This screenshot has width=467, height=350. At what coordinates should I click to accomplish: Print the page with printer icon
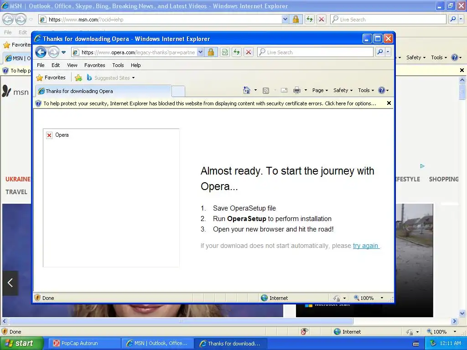(296, 90)
